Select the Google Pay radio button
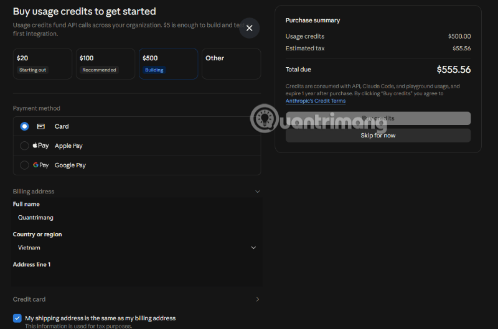The height and width of the screenshot is (329, 498). pyautogui.click(x=24, y=165)
